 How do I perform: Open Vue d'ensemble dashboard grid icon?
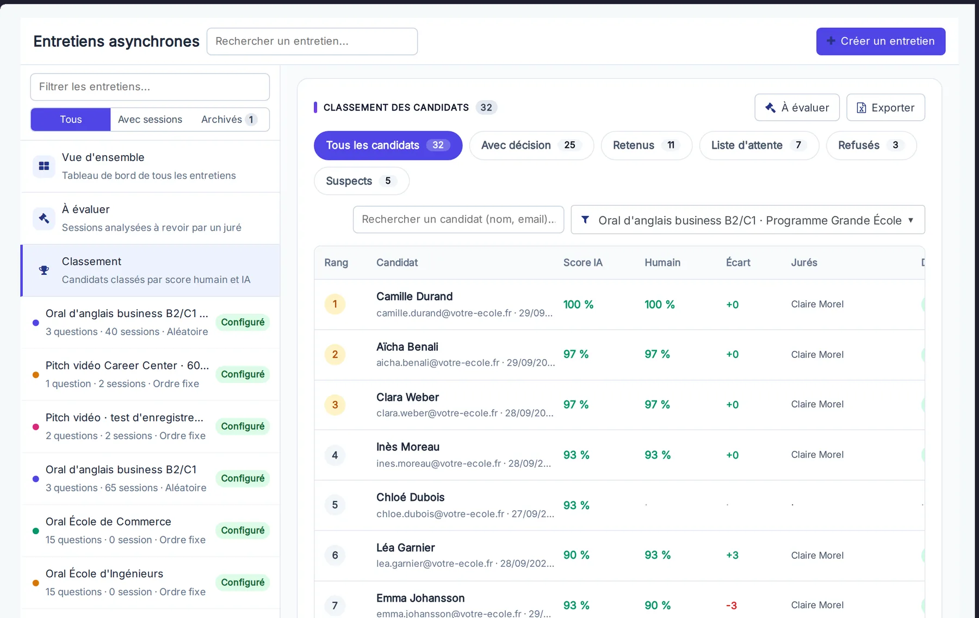tap(44, 166)
